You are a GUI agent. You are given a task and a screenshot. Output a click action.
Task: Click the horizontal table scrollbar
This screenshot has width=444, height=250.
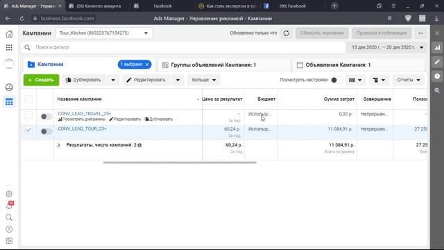[x=180, y=162]
